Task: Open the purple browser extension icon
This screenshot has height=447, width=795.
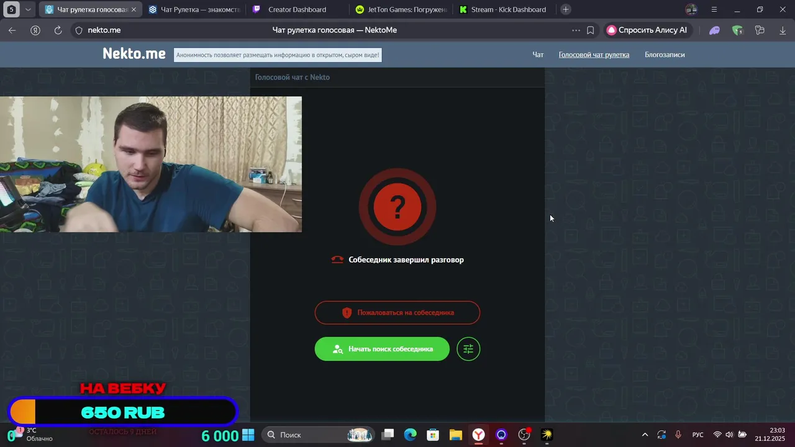Action: [715, 30]
